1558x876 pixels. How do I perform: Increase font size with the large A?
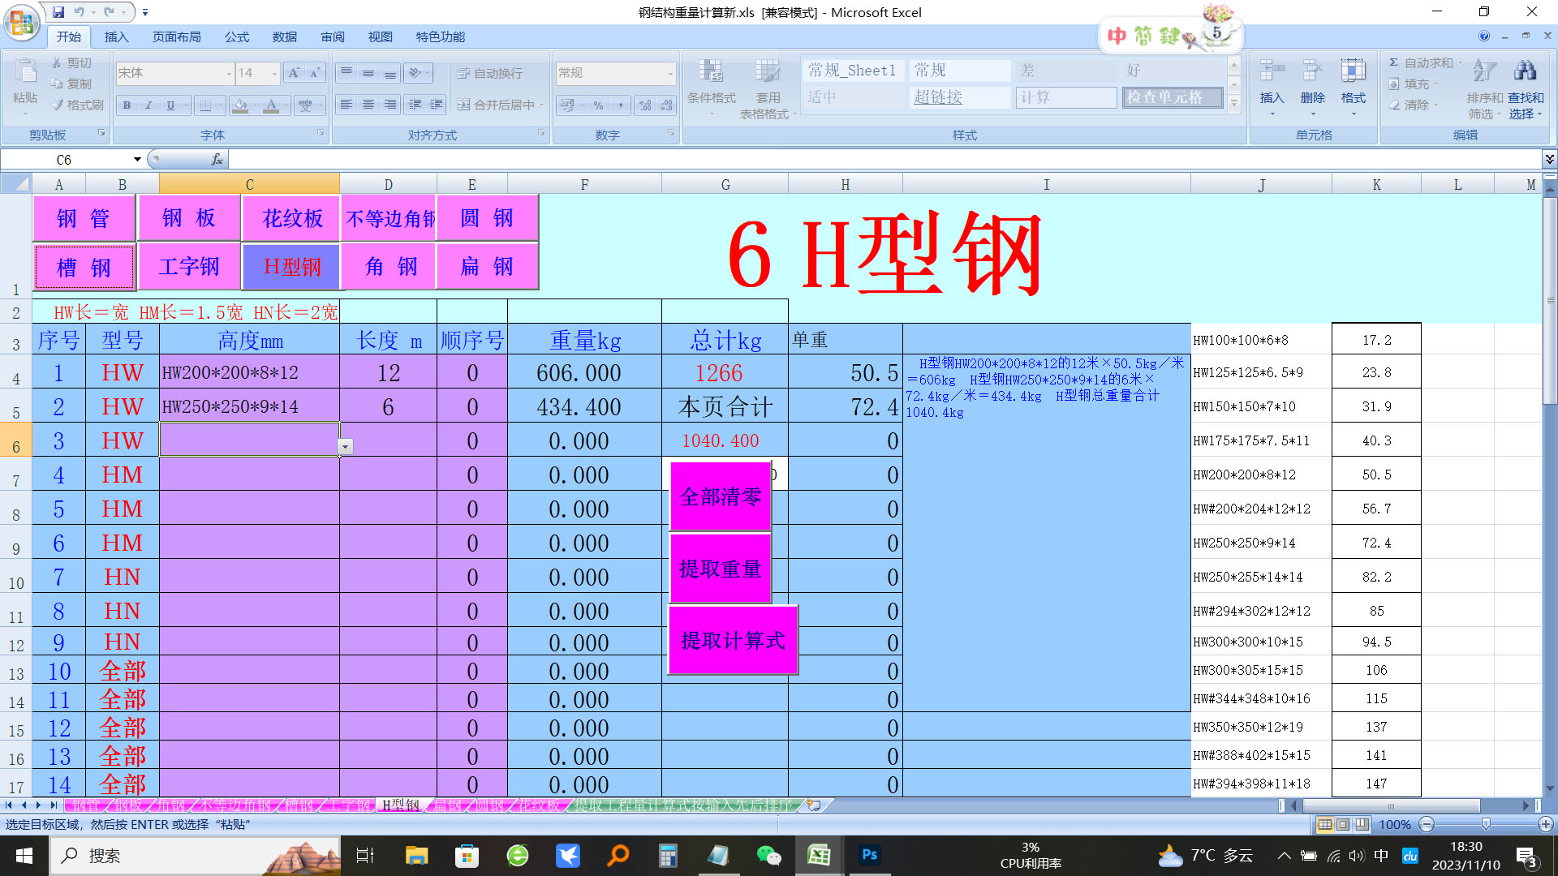(295, 73)
